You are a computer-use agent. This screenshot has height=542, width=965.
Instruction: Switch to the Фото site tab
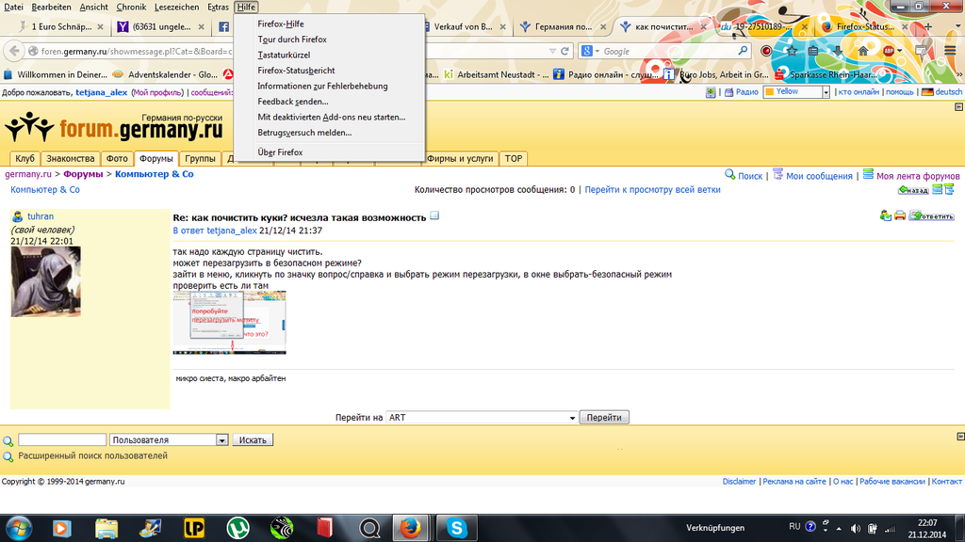(117, 158)
